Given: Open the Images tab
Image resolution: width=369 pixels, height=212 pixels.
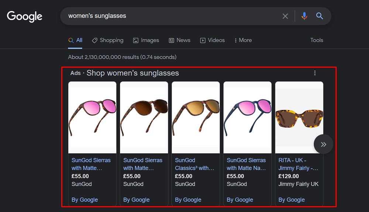Looking at the screenshot, I should 146,40.
